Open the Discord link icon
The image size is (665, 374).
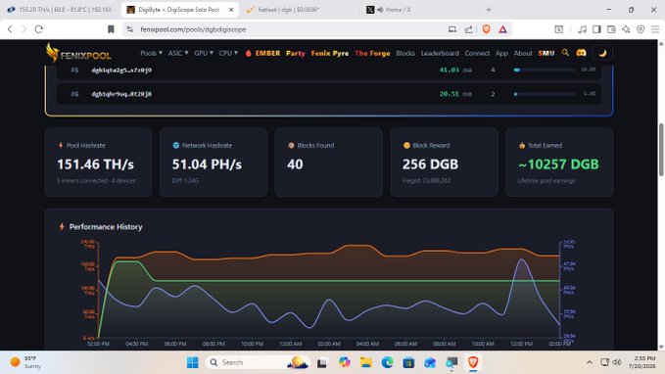click(x=581, y=53)
